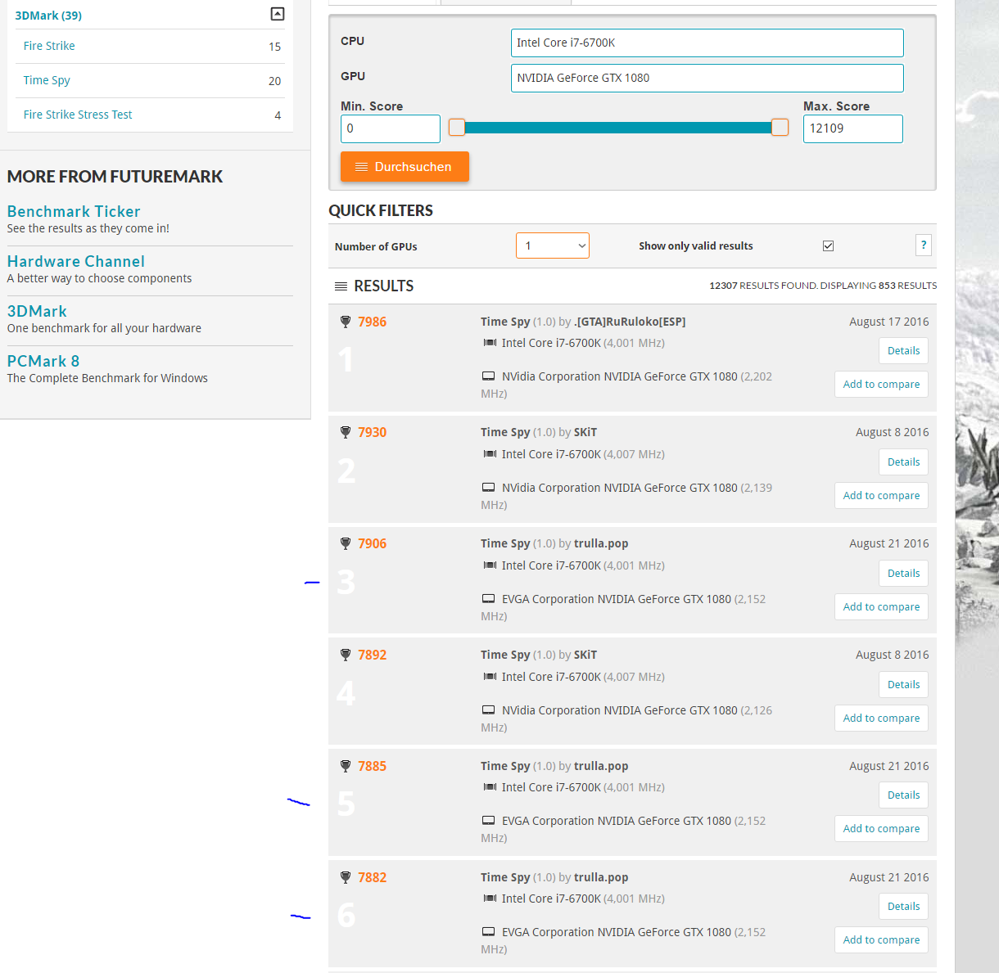Open score 7906 result
This screenshot has width=999, height=973.
pos(372,543)
